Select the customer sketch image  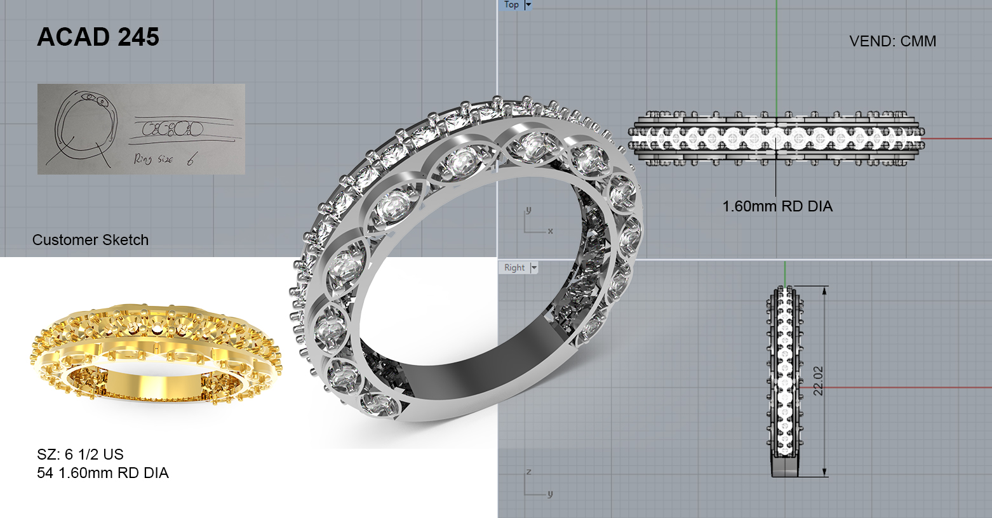[x=141, y=129]
